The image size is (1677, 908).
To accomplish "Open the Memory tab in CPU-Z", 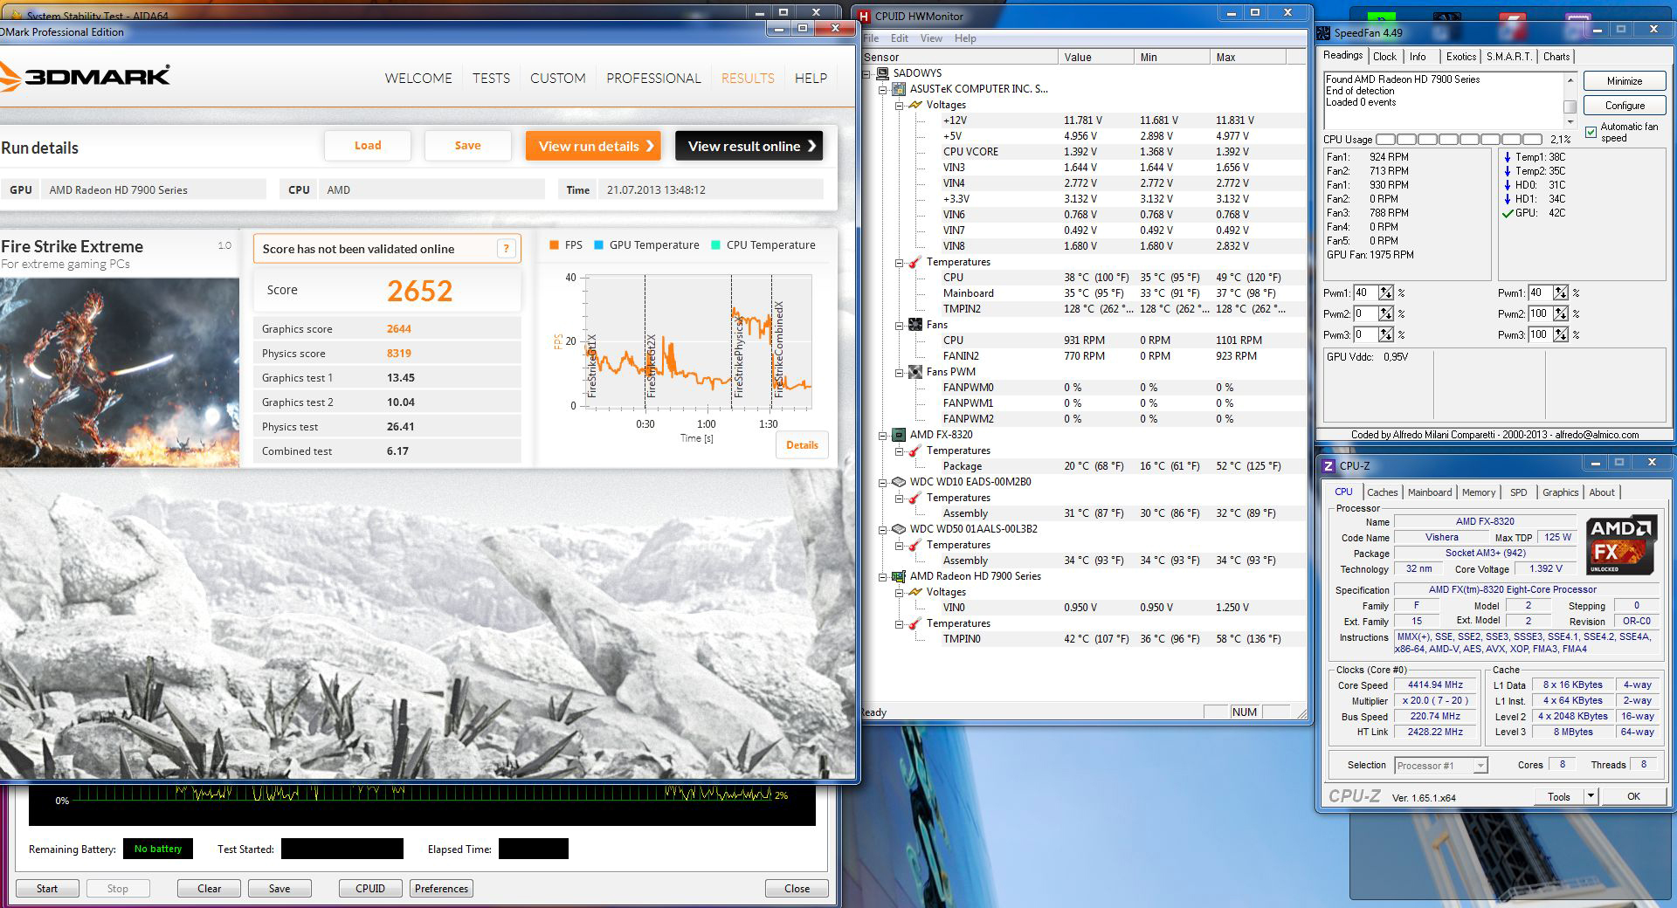I will 1478,492.
